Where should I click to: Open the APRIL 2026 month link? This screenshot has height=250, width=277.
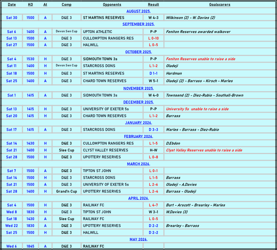[x=138, y=198]
